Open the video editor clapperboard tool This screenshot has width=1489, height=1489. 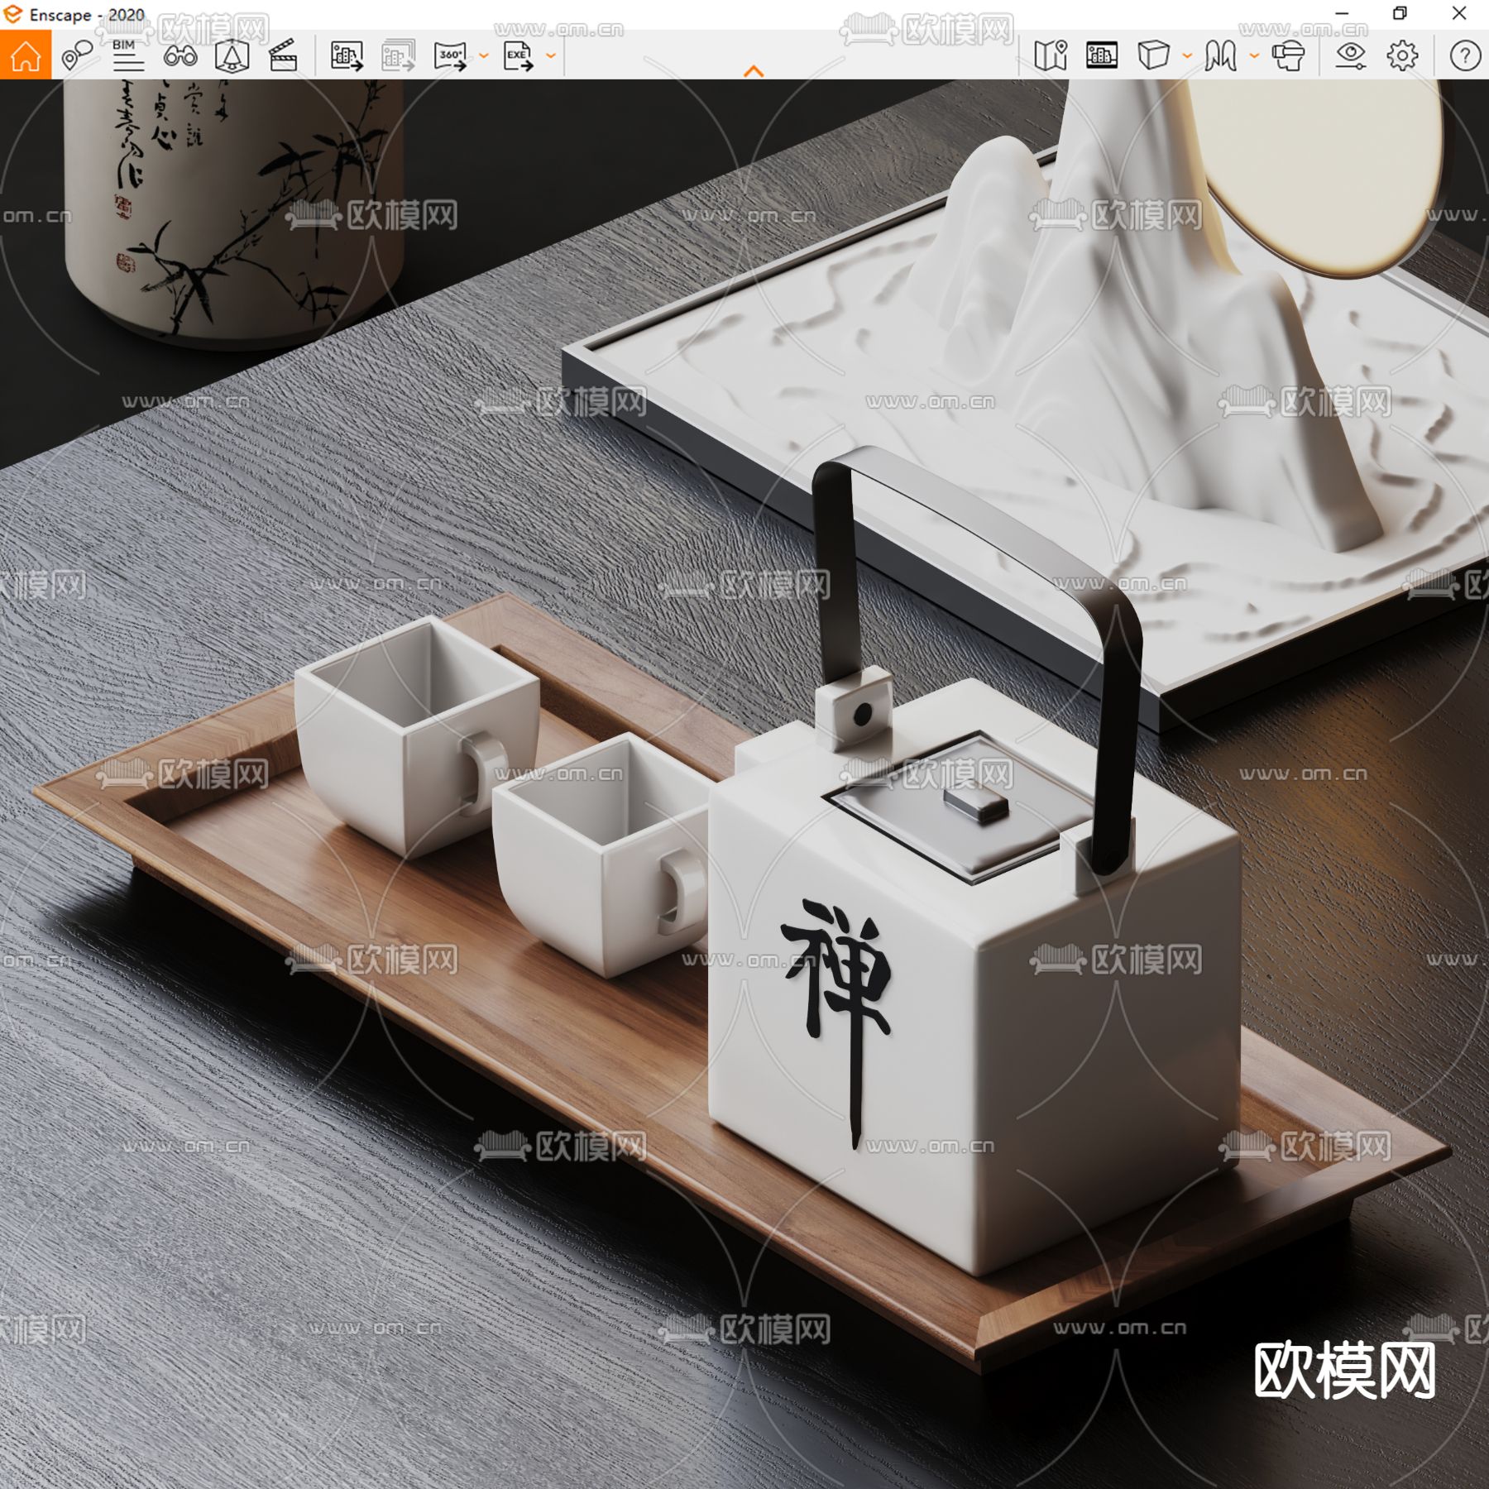click(x=284, y=56)
